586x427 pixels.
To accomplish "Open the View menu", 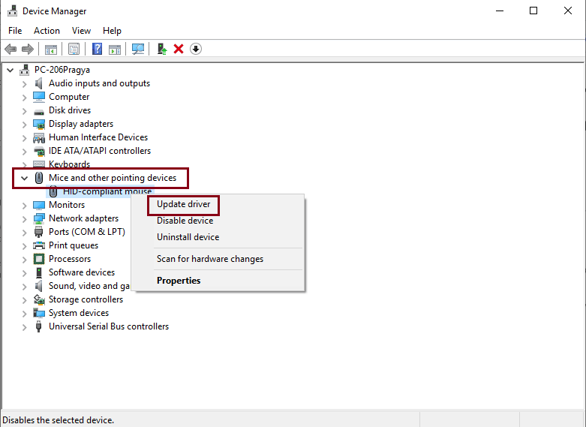I will click(x=81, y=31).
